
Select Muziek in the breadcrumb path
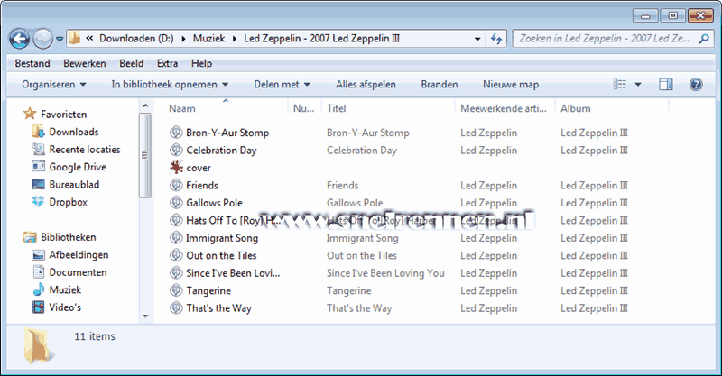[208, 39]
